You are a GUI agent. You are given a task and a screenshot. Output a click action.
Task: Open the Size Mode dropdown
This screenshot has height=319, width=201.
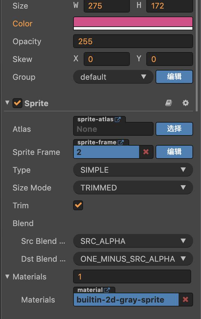(x=133, y=188)
